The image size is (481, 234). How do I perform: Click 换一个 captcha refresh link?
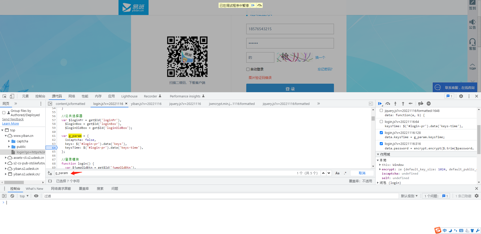(x=320, y=57)
